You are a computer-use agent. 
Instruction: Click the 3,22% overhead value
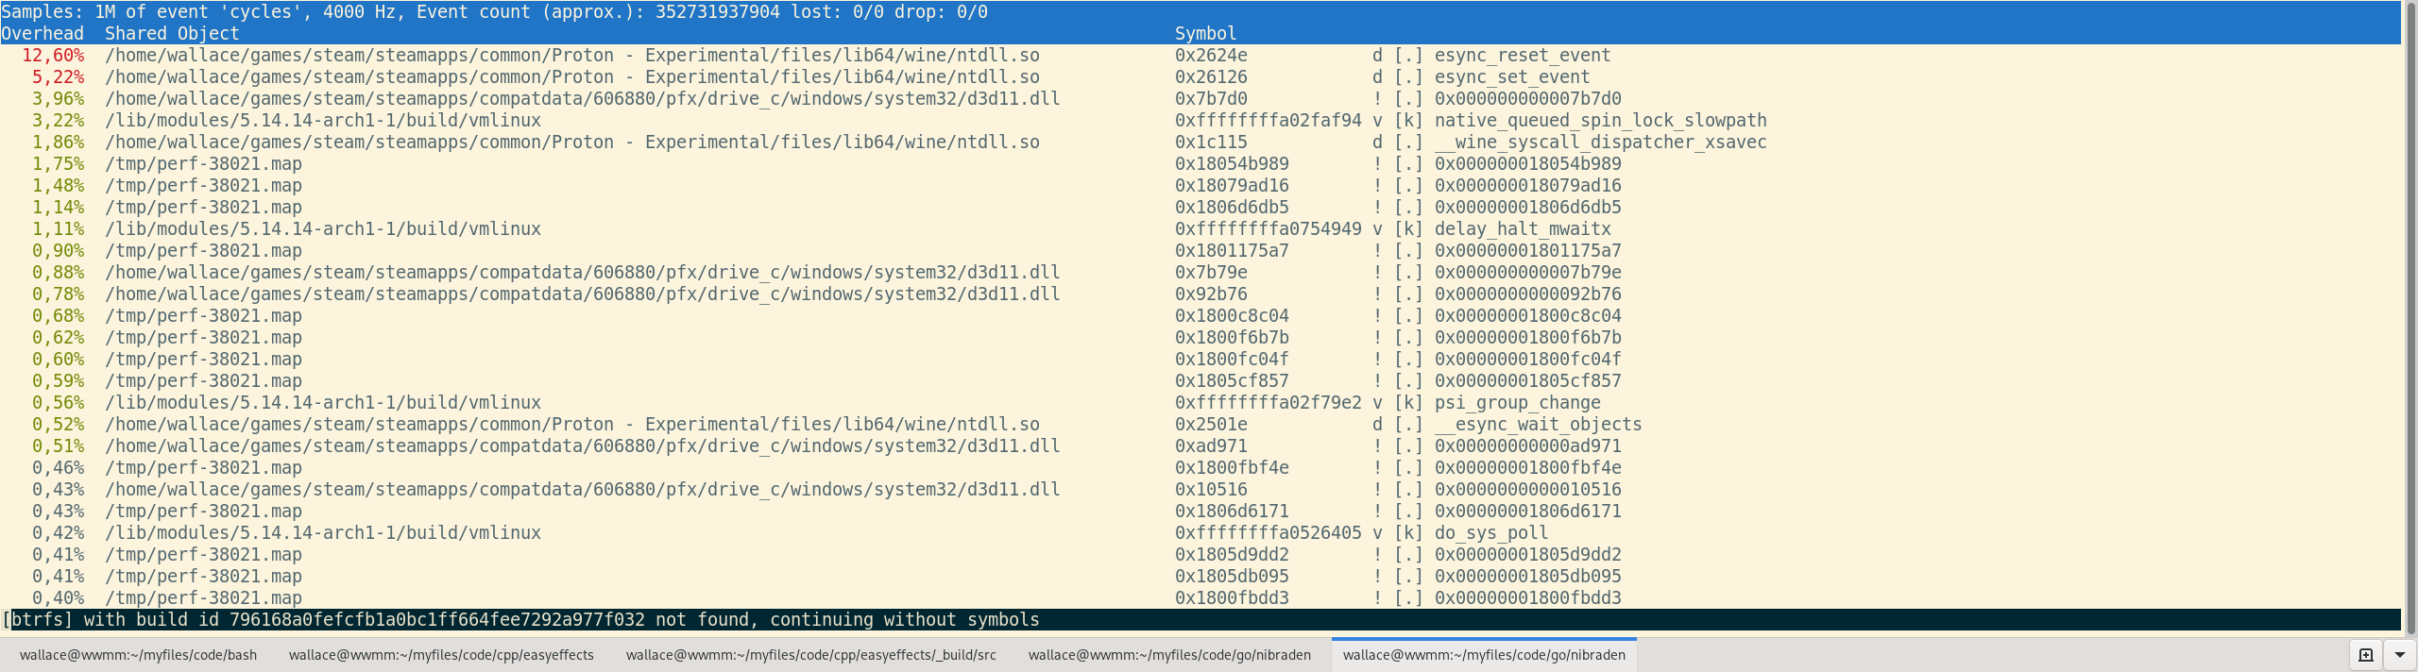(x=59, y=121)
